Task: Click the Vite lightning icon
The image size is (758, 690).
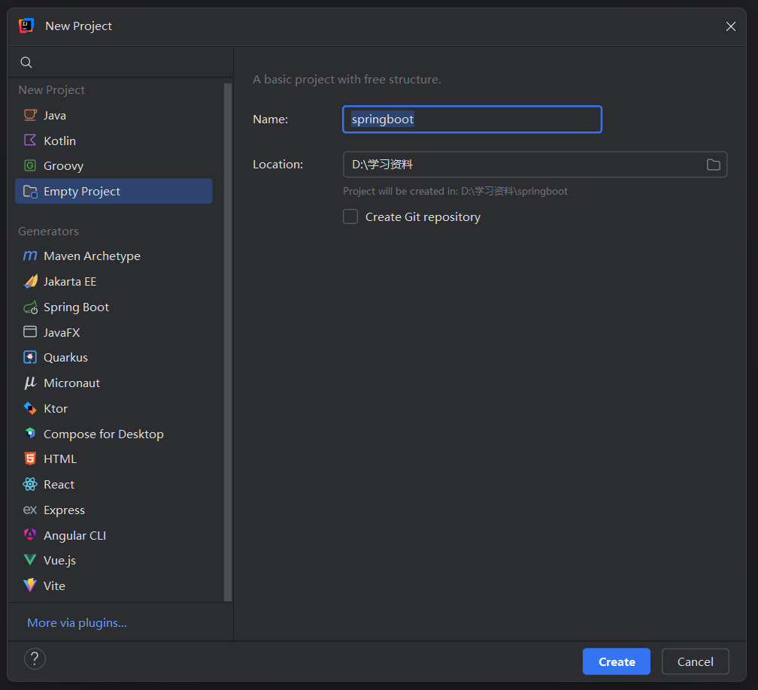Action: pyautogui.click(x=30, y=585)
